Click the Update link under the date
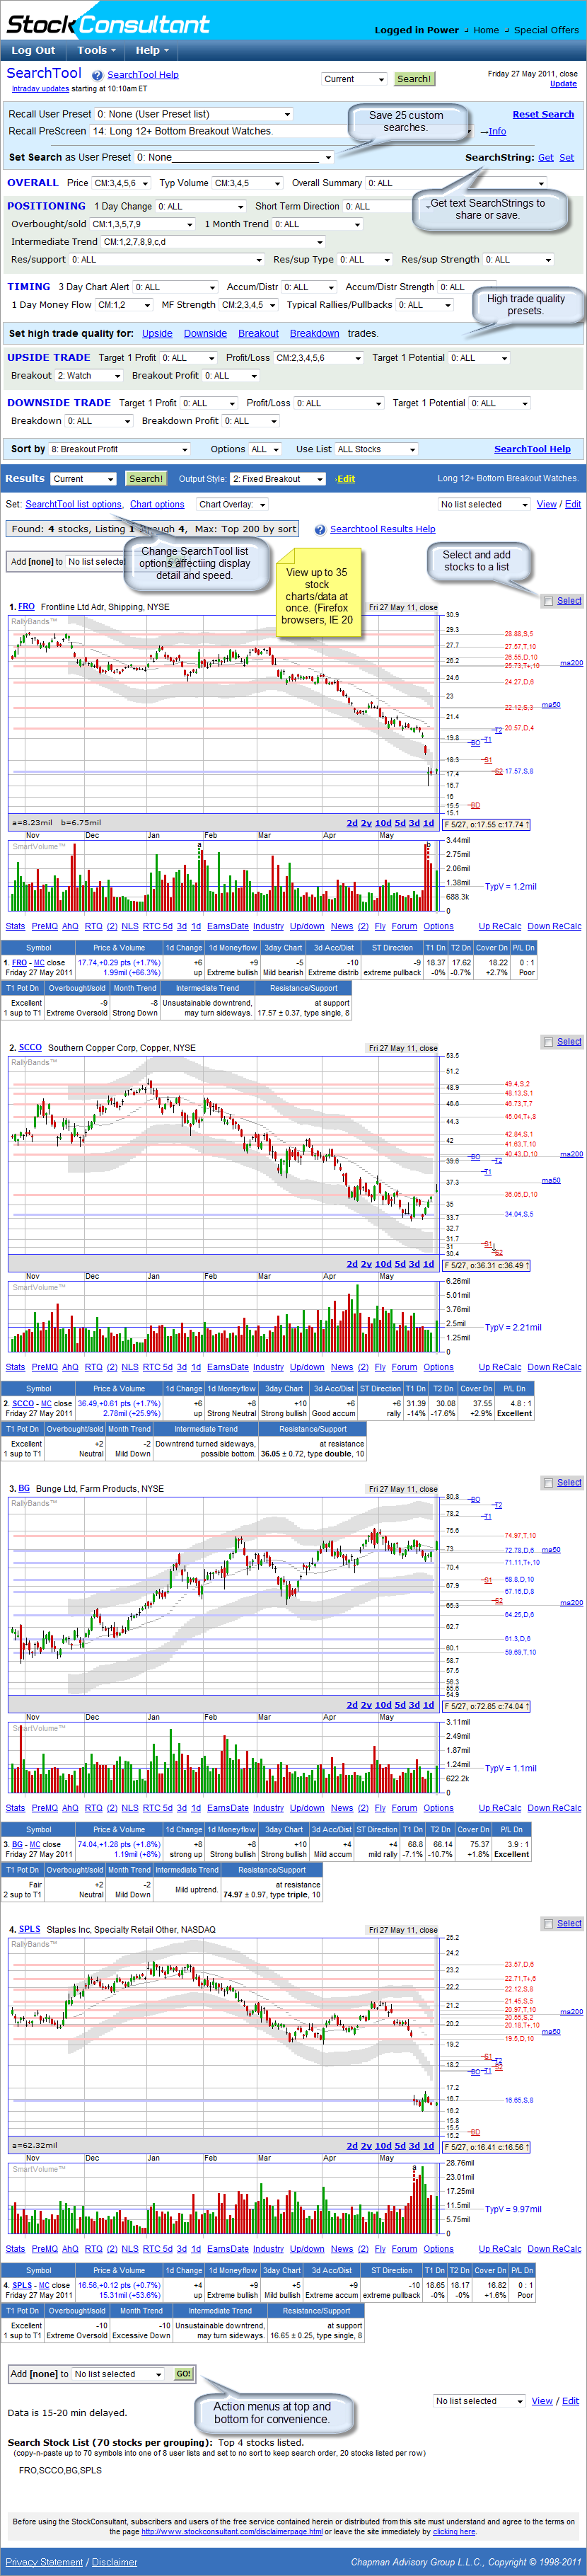 pos(563,84)
